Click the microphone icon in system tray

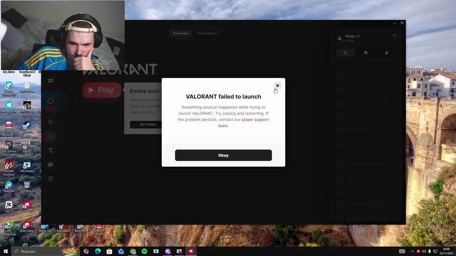coord(429,251)
